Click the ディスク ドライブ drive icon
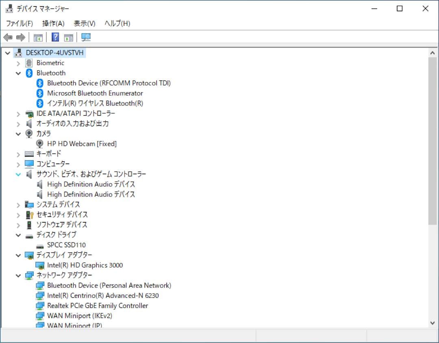Viewport: 439px width, 343px height. point(29,236)
